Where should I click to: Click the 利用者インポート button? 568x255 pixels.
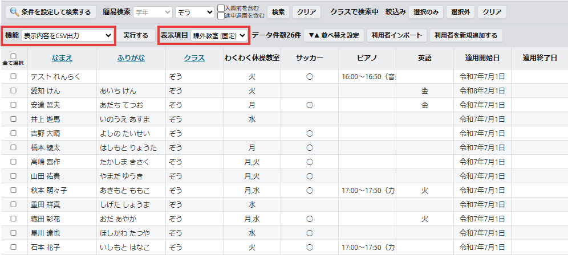(397, 35)
